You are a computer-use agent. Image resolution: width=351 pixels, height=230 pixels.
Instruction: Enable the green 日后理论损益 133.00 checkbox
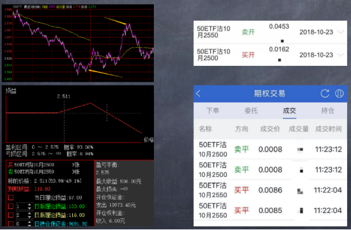(x=11, y=207)
